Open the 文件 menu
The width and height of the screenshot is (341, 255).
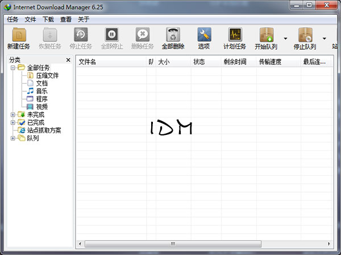[x=30, y=19]
